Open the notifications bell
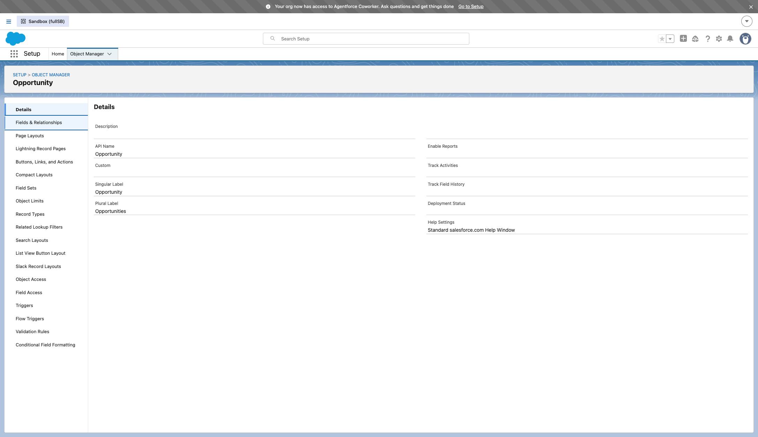The height and width of the screenshot is (437, 758). (x=730, y=39)
